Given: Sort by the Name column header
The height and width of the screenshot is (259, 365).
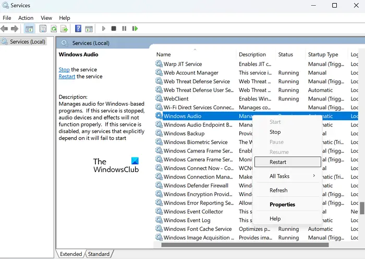Looking at the screenshot, I should click(195, 55).
